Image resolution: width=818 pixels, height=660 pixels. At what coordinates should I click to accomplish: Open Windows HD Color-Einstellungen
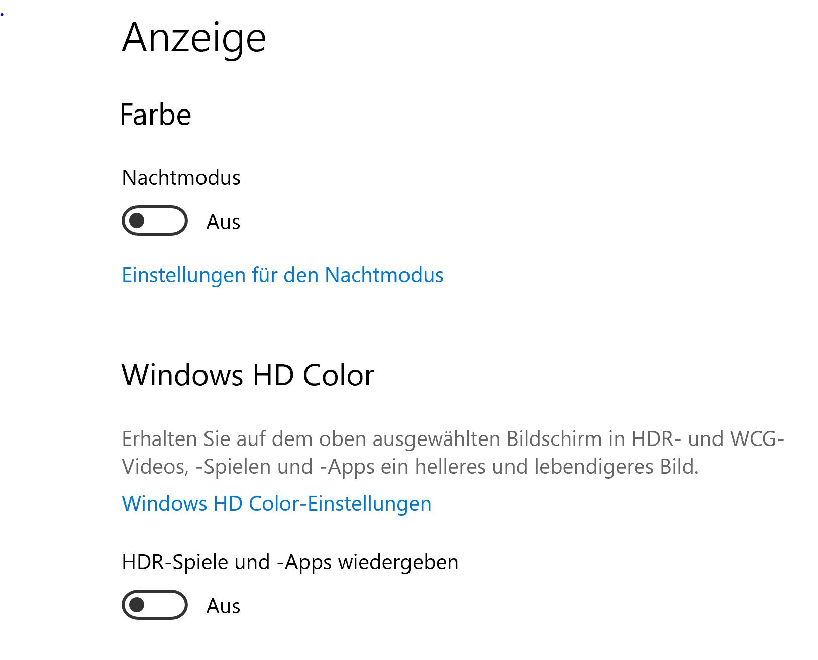(276, 503)
